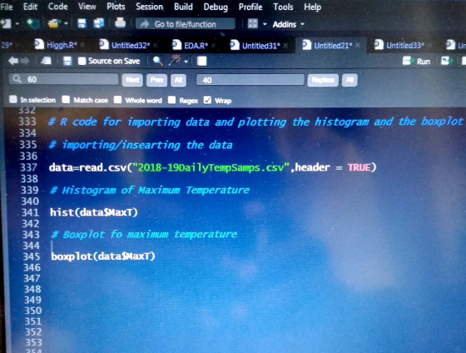Screen dimensions: 466x353
Task: Click the Compile Report notebook icon
Action: click(x=201, y=61)
